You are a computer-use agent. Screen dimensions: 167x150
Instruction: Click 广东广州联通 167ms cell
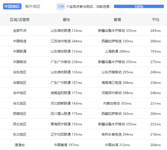click(66, 83)
